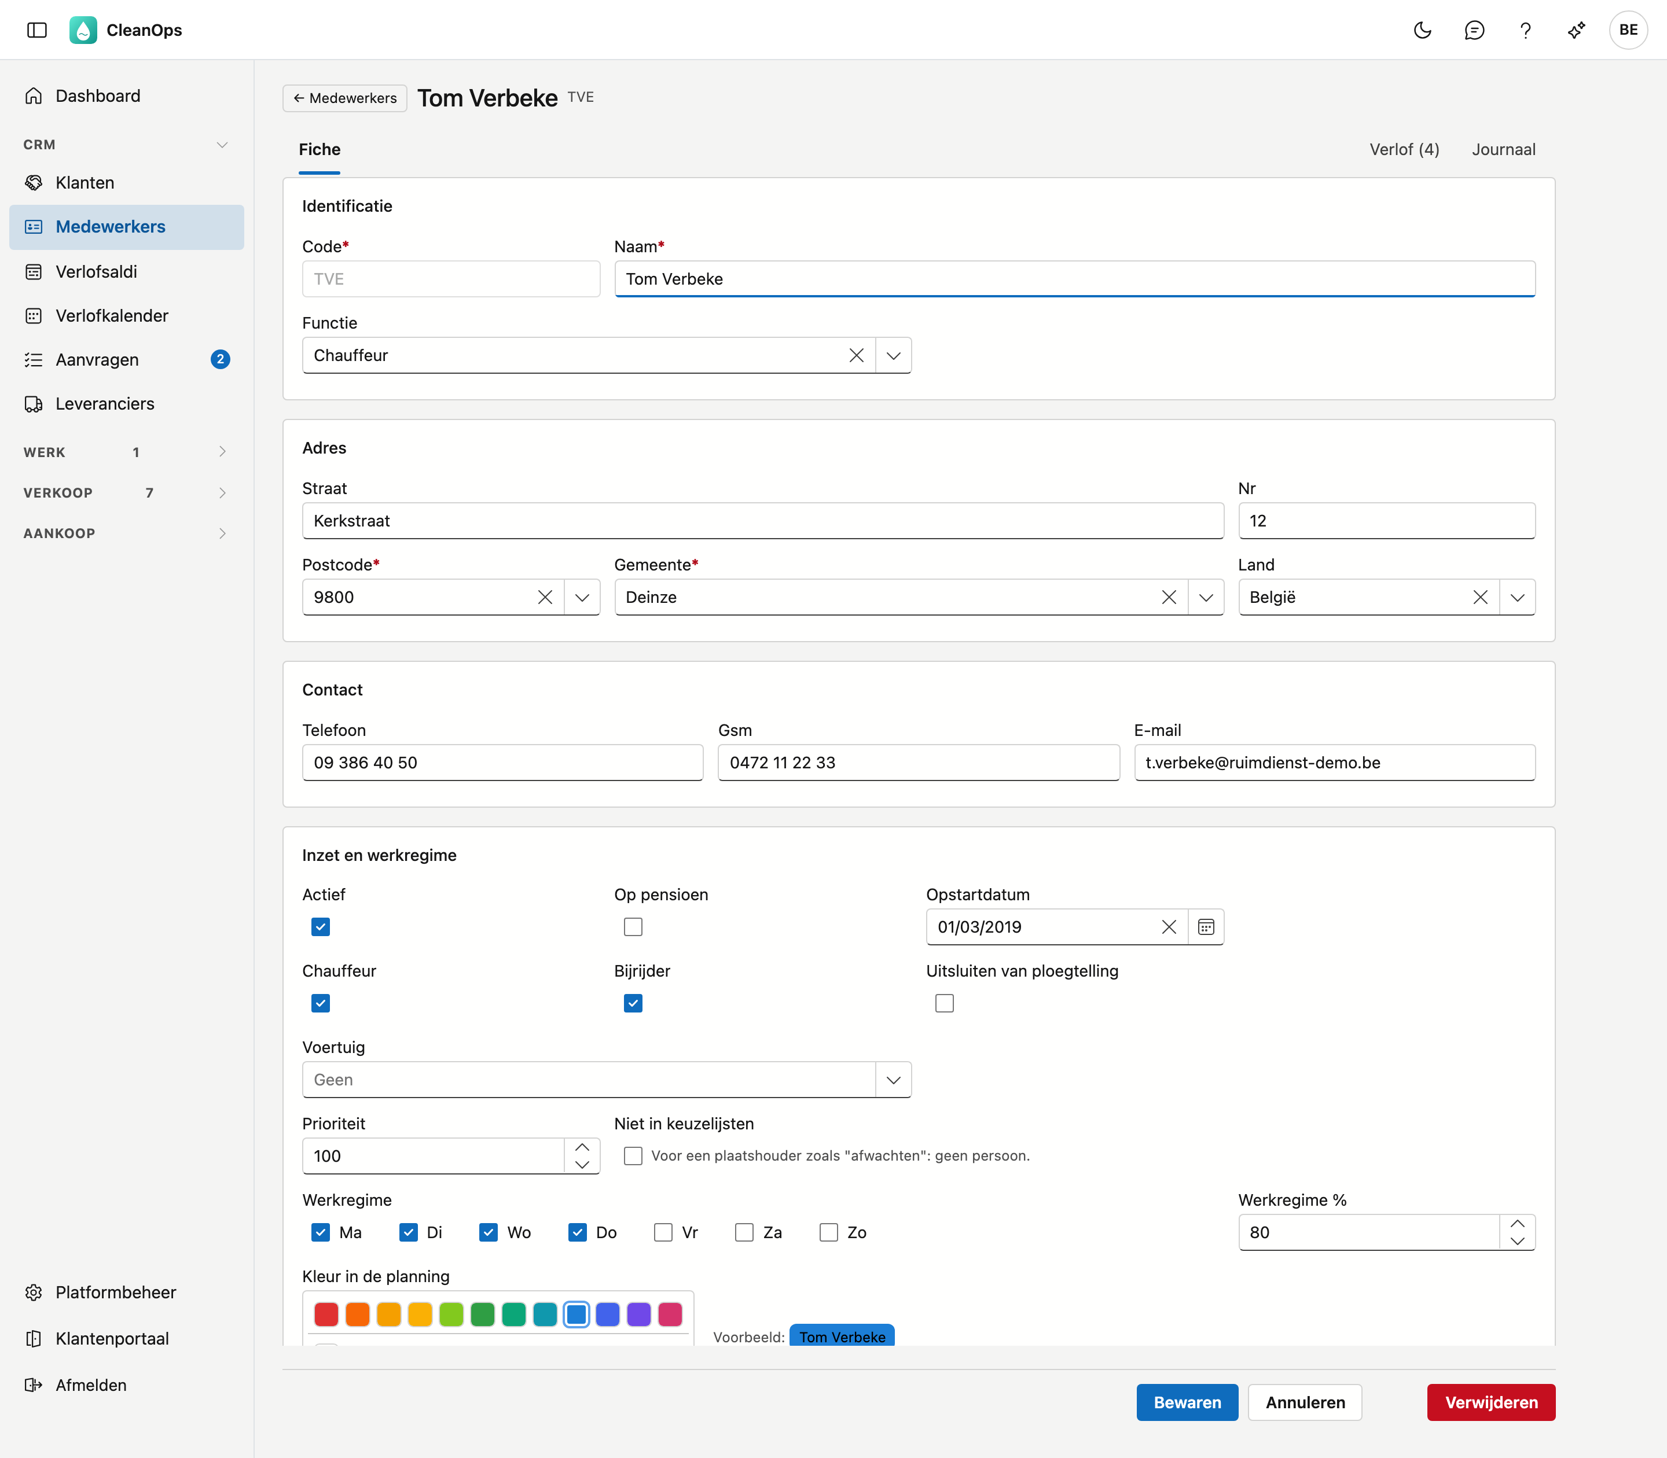
Task: Click the red Verwijderen button
Action: point(1491,1402)
